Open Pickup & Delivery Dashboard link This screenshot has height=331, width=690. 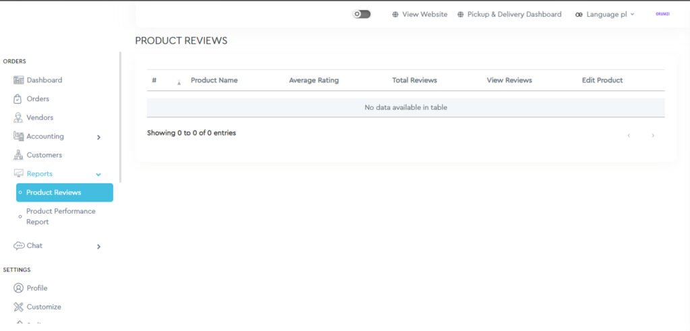coord(513,14)
